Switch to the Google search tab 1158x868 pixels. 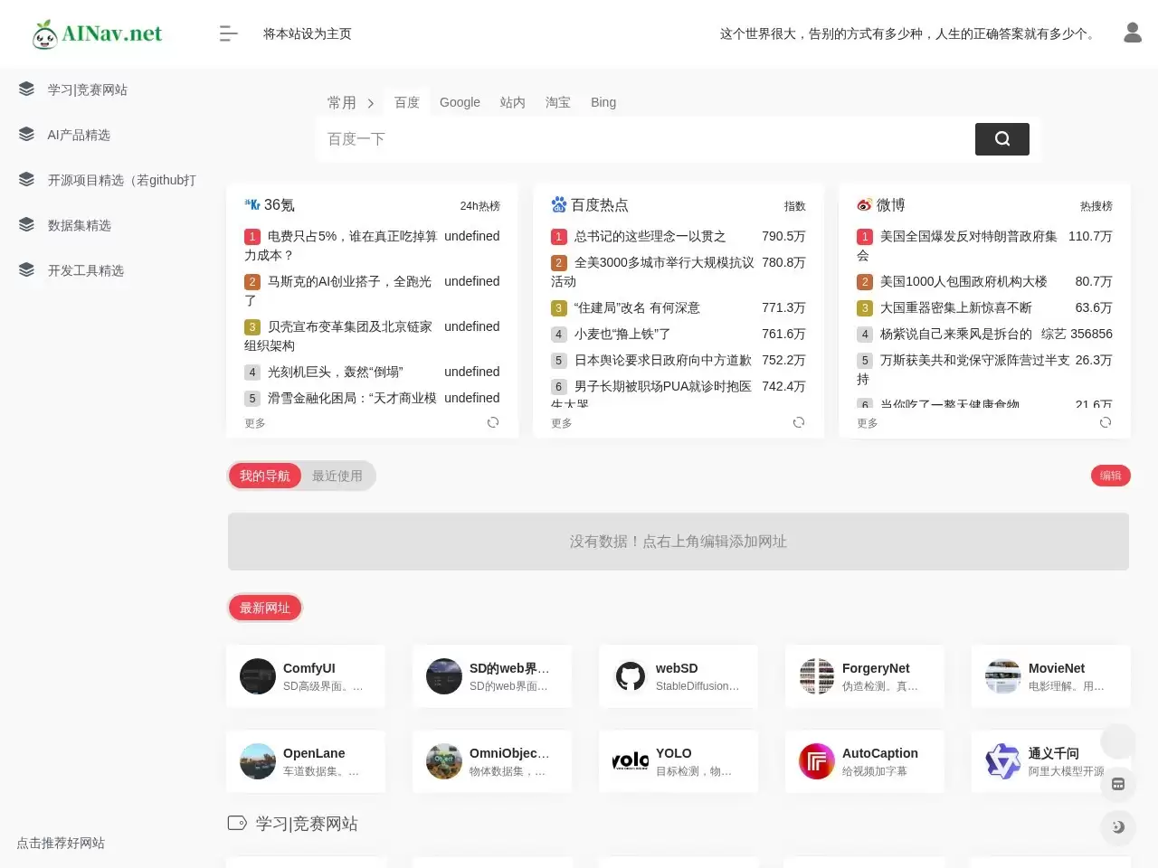[x=460, y=102]
